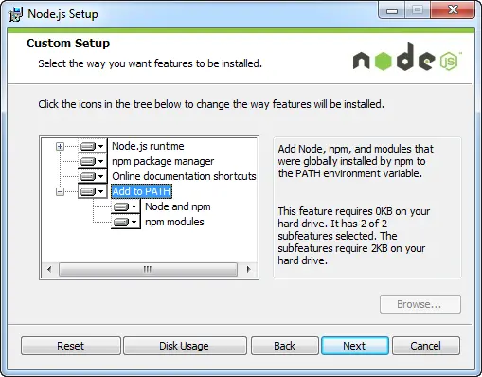Click the npm modules drive icon
Viewport: 482px width, 377px height.
coord(121,222)
